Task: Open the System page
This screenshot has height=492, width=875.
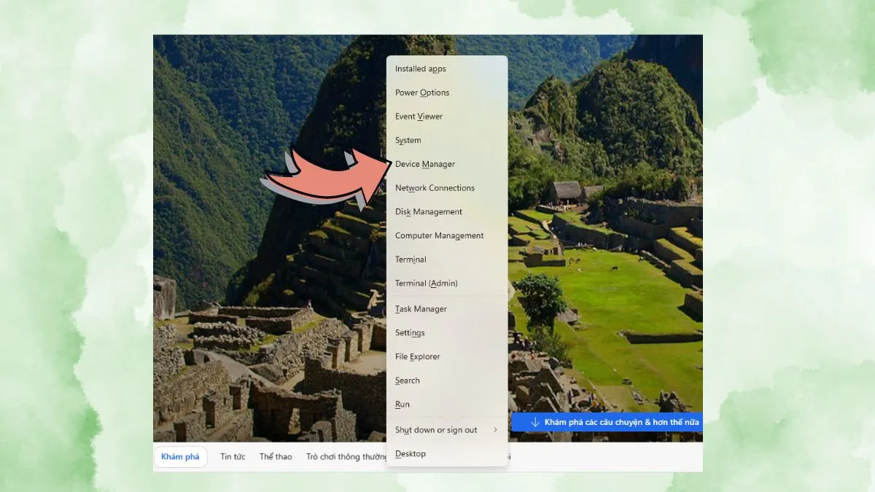Action: click(x=408, y=140)
